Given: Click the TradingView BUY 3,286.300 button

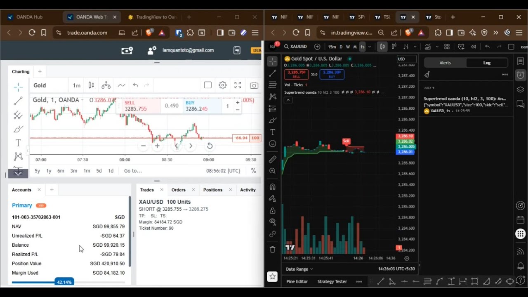Looking at the screenshot, I should pyautogui.click(x=332, y=74).
